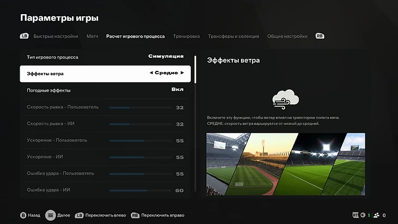Open the Быстрые настройки tab
Screen dimensions: 398x224
56,37
